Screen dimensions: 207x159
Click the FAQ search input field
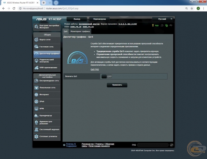[x=153, y=145]
